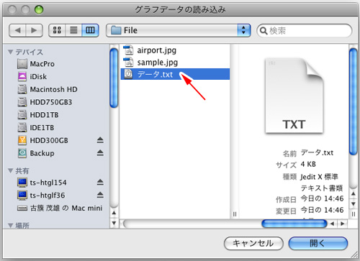Click the データ.txt file icon
The width and height of the screenshot is (360, 261).
pos(128,74)
